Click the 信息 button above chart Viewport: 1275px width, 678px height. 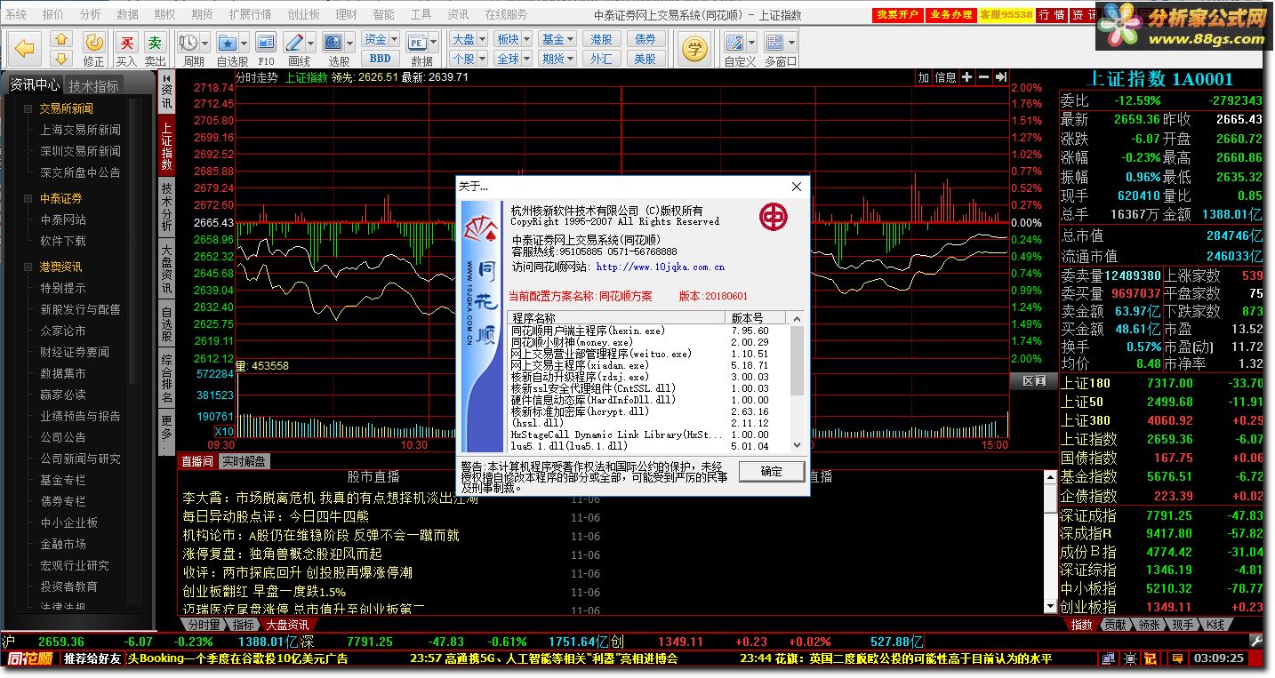point(945,77)
